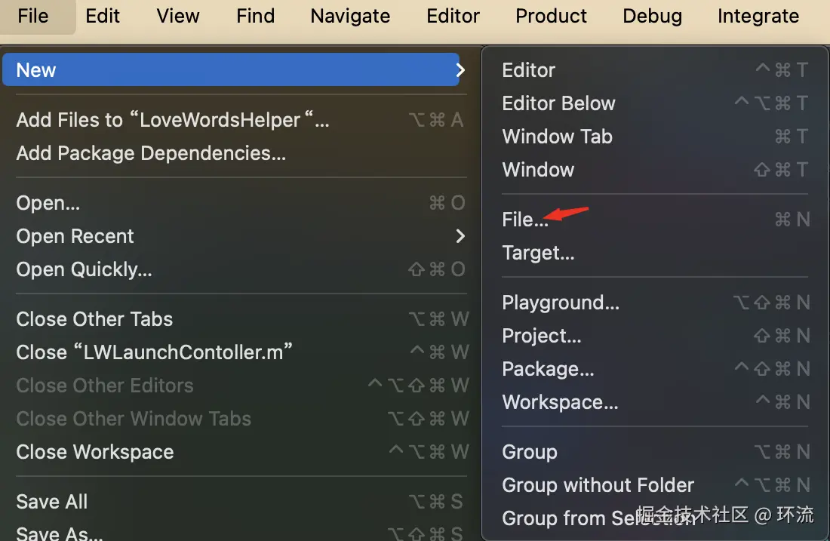Click the View menu bar item
This screenshot has height=541, width=830.
point(178,16)
